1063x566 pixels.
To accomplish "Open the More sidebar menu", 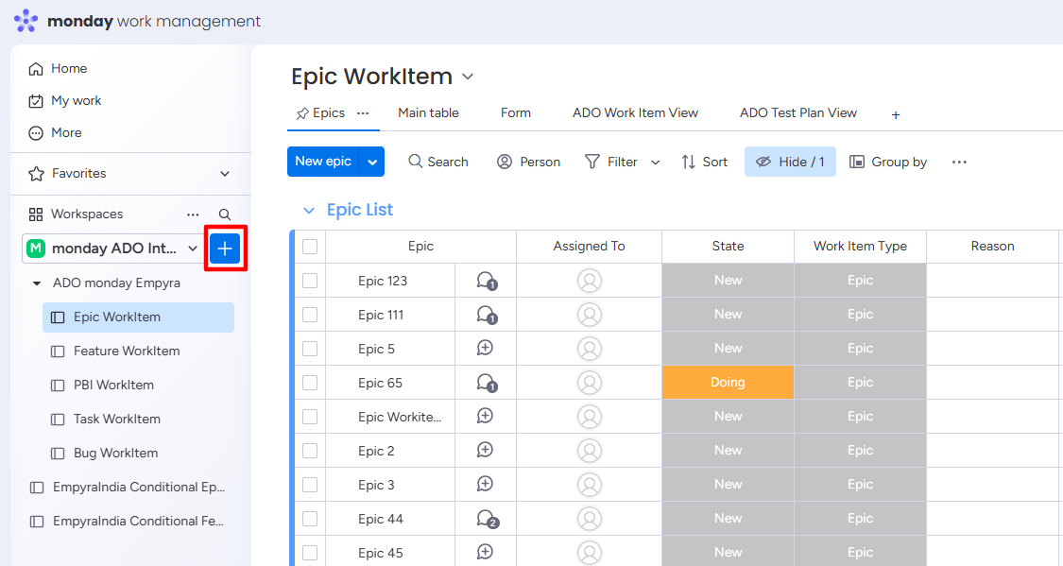I will 55,133.
